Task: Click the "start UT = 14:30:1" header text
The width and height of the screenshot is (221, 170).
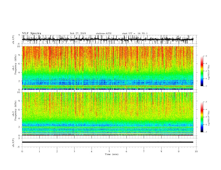Action: [134, 33]
